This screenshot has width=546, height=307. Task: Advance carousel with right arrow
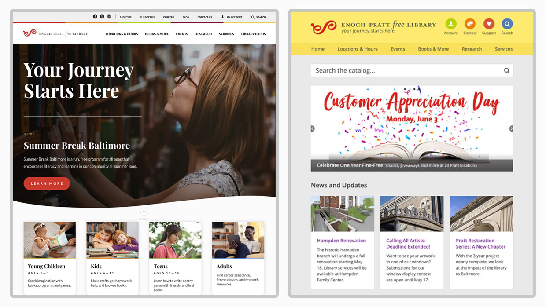coord(511,128)
